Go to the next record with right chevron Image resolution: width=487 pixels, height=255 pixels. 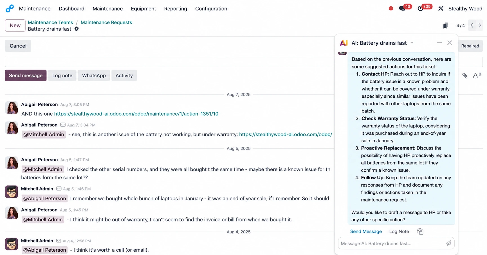pyautogui.click(x=480, y=26)
